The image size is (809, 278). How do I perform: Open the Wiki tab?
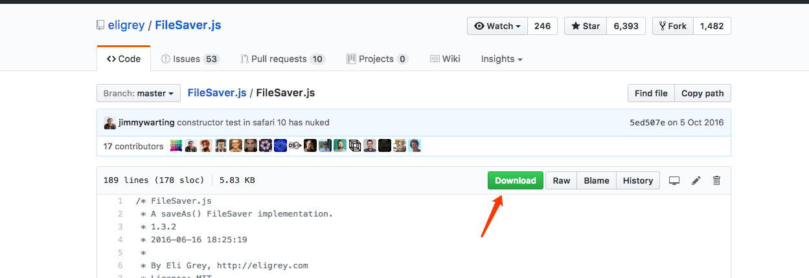coord(445,59)
